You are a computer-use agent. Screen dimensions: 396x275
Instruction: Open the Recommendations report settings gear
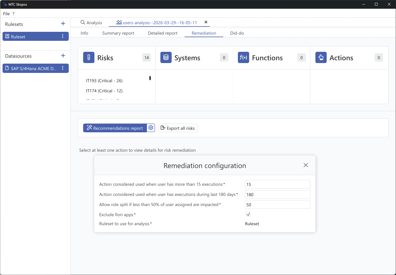tap(151, 128)
